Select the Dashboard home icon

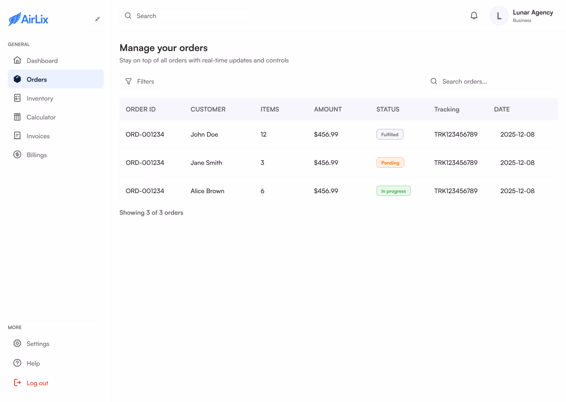pos(17,60)
